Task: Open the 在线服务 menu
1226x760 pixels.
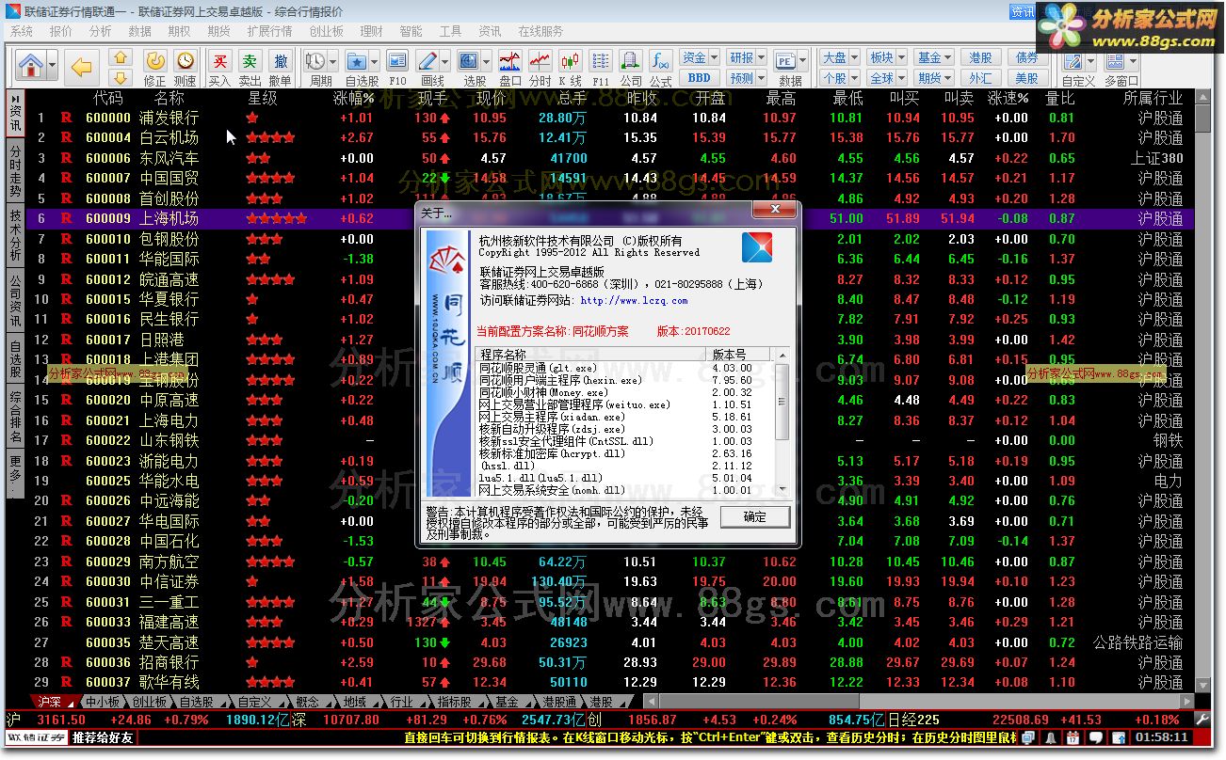Action: [x=540, y=31]
